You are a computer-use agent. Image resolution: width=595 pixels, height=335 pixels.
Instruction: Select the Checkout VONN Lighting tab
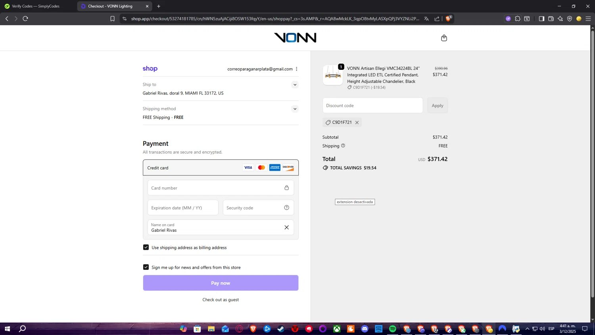[111, 6]
